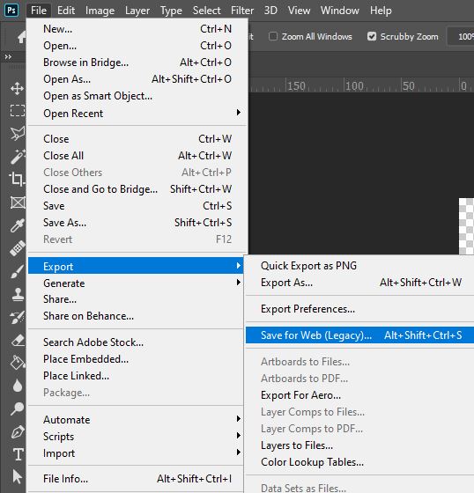Select the Eyedropper tool

tap(18, 225)
